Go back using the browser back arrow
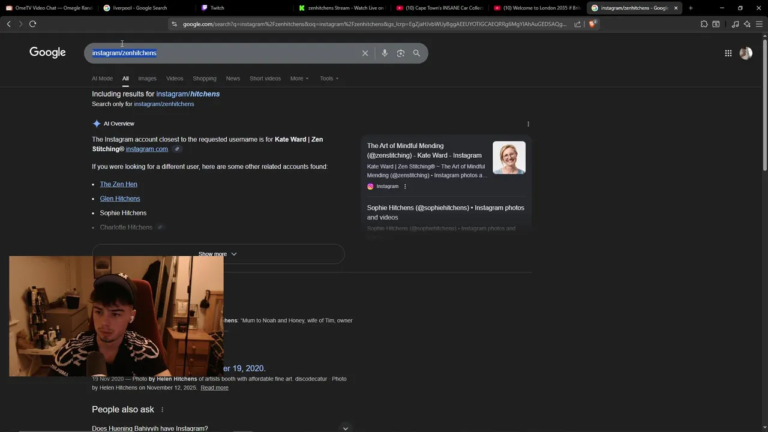The image size is (768, 432). (8, 24)
